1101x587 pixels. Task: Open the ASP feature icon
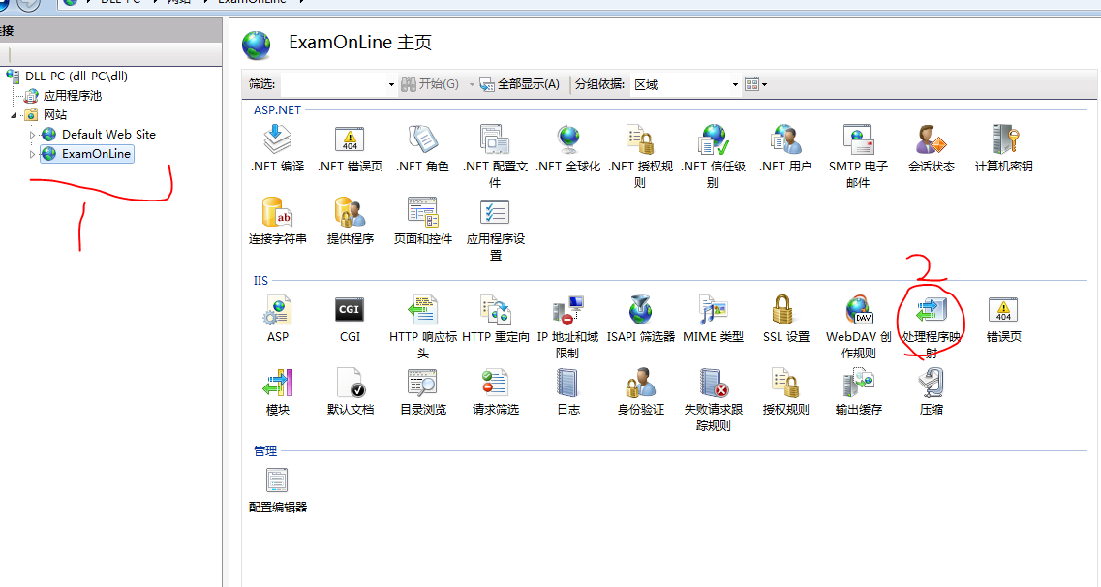[277, 310]
